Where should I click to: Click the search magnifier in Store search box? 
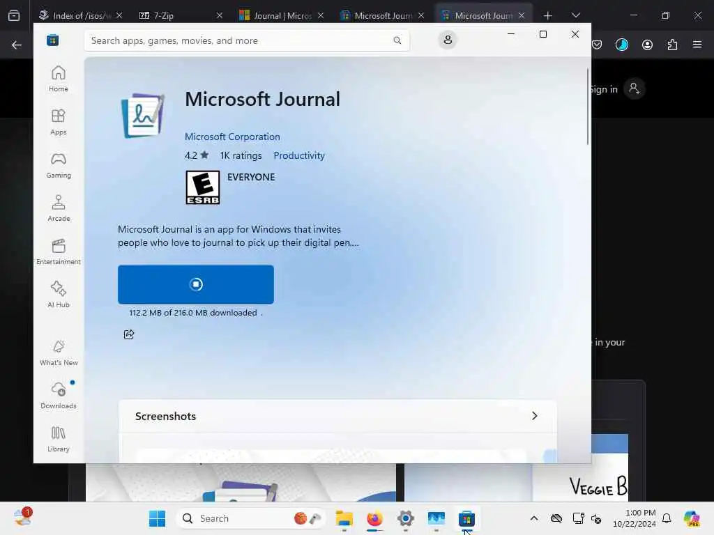[x=397, y=40]
